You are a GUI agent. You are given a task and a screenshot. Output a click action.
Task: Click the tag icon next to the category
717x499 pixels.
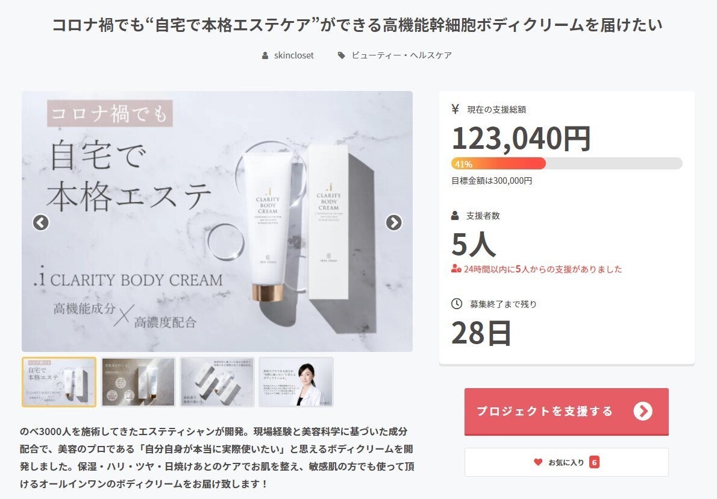pyautogui.click(x=341, y=55)
